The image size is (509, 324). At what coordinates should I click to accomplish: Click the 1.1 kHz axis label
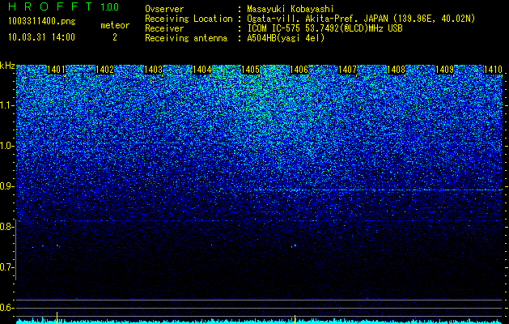click(x=7, y=105)
